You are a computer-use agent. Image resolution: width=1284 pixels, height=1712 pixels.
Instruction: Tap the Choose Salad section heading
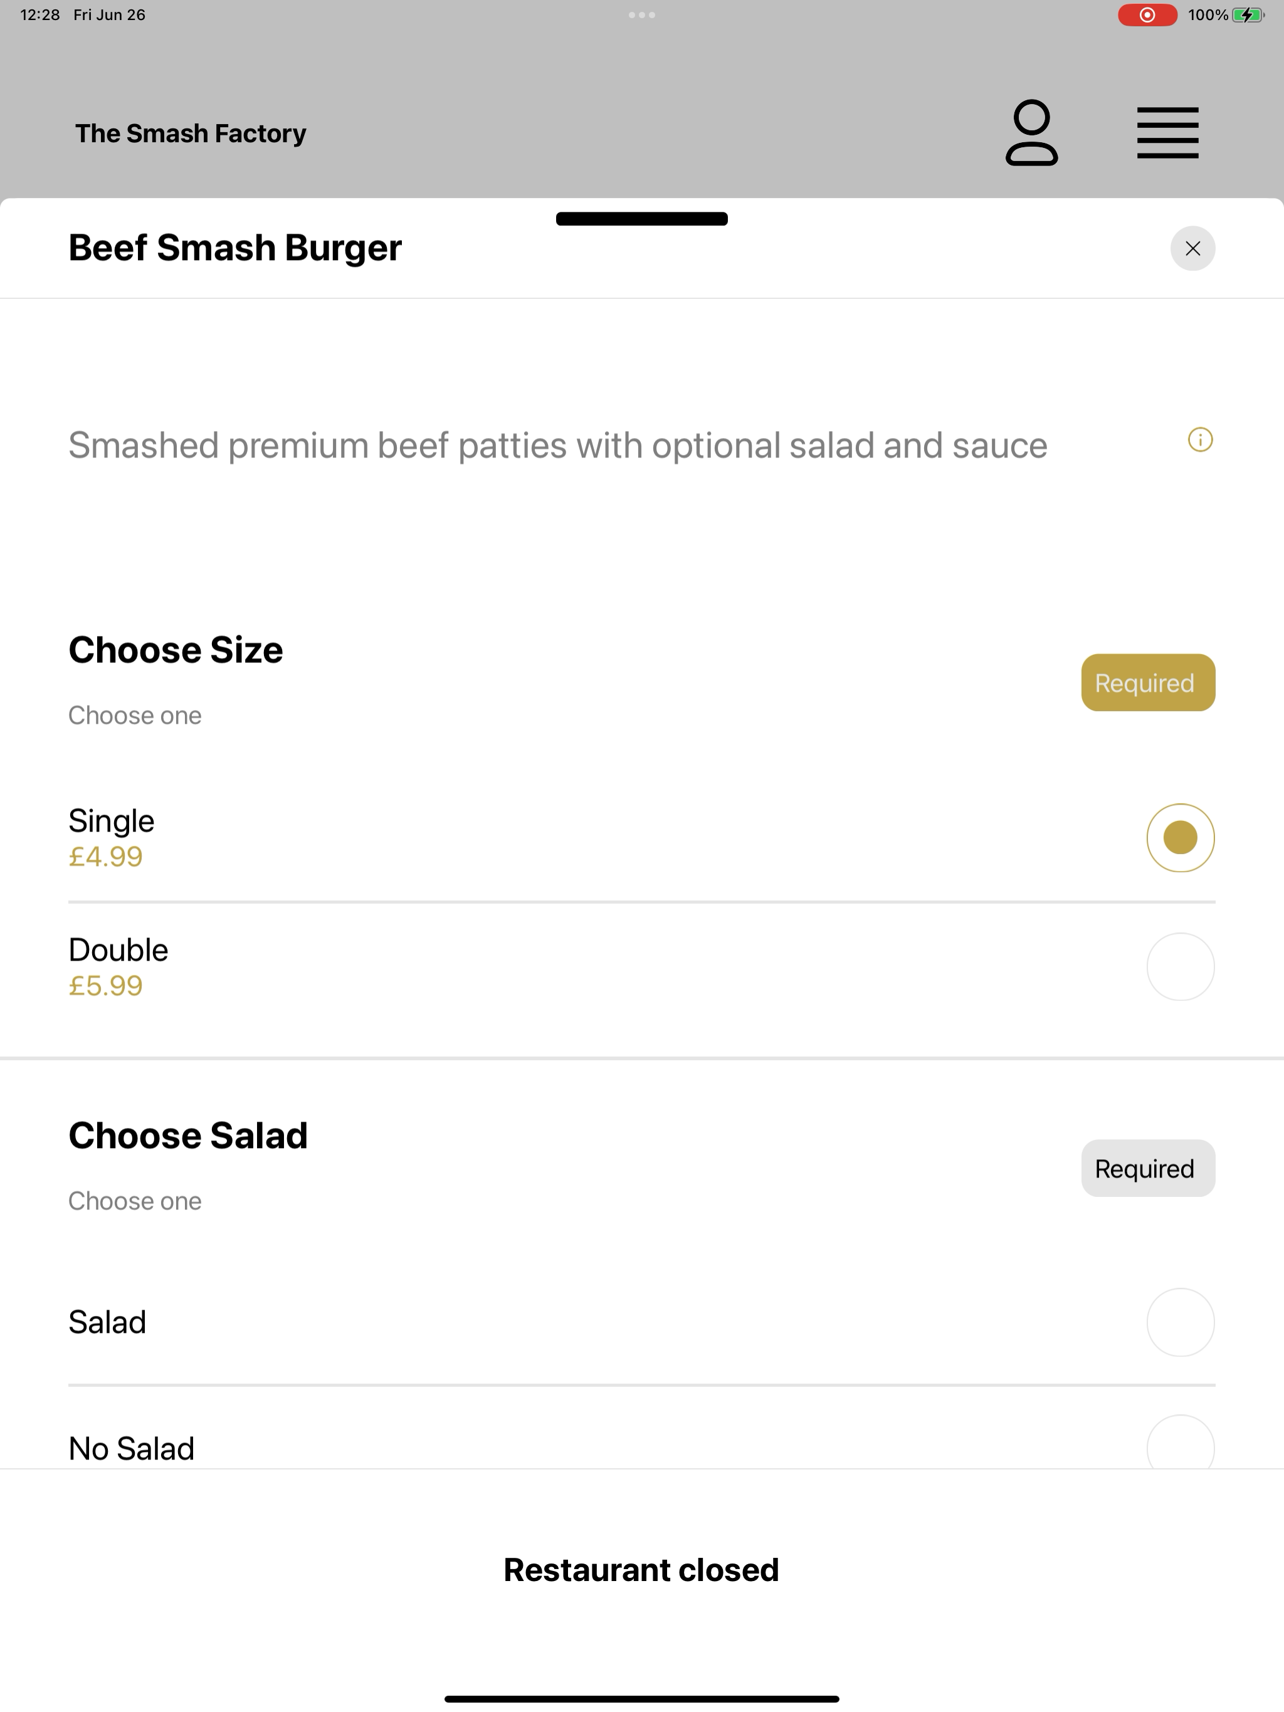click(x=188, y=1136)
